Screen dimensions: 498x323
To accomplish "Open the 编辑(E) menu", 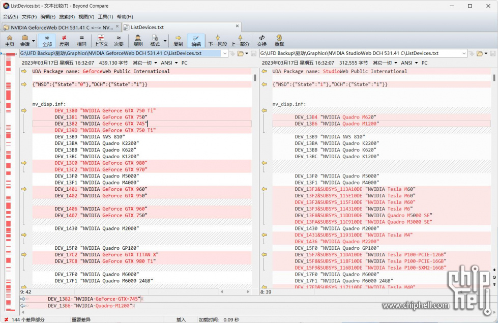I will pyautogui.click(x=48, y=16).
